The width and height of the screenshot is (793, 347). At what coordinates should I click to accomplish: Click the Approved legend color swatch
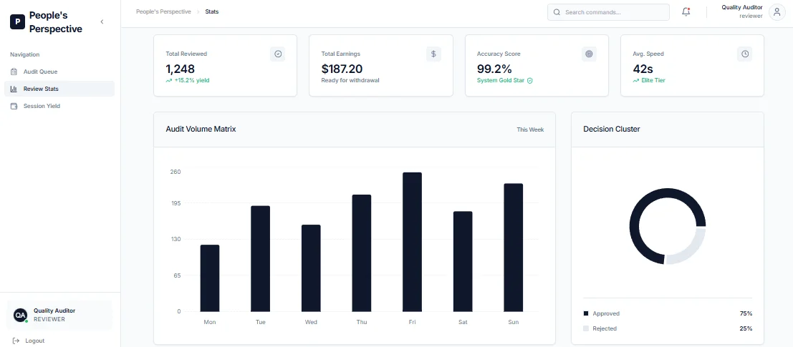[586, 313]
